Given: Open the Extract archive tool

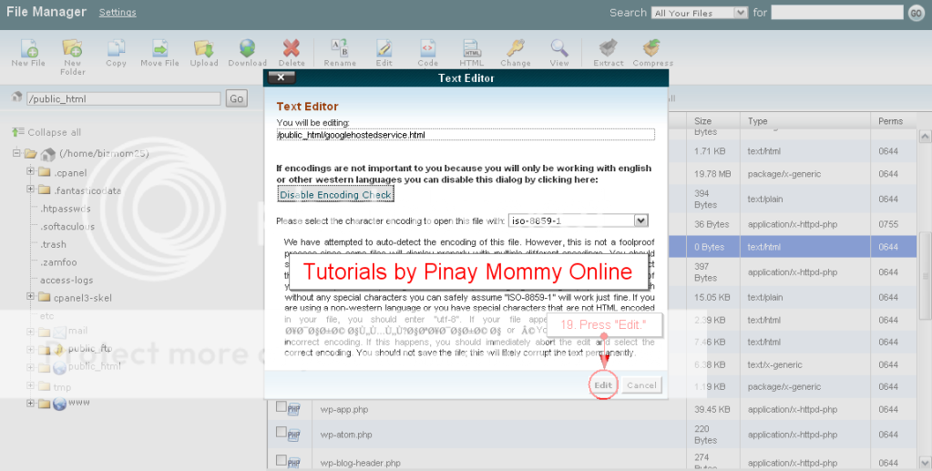Looking at the screenshot, I should click(x=608, y=49).
